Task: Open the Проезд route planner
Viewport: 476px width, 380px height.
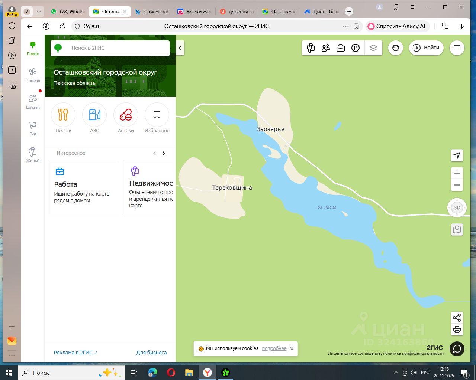Action: click(x=33, y=75)
